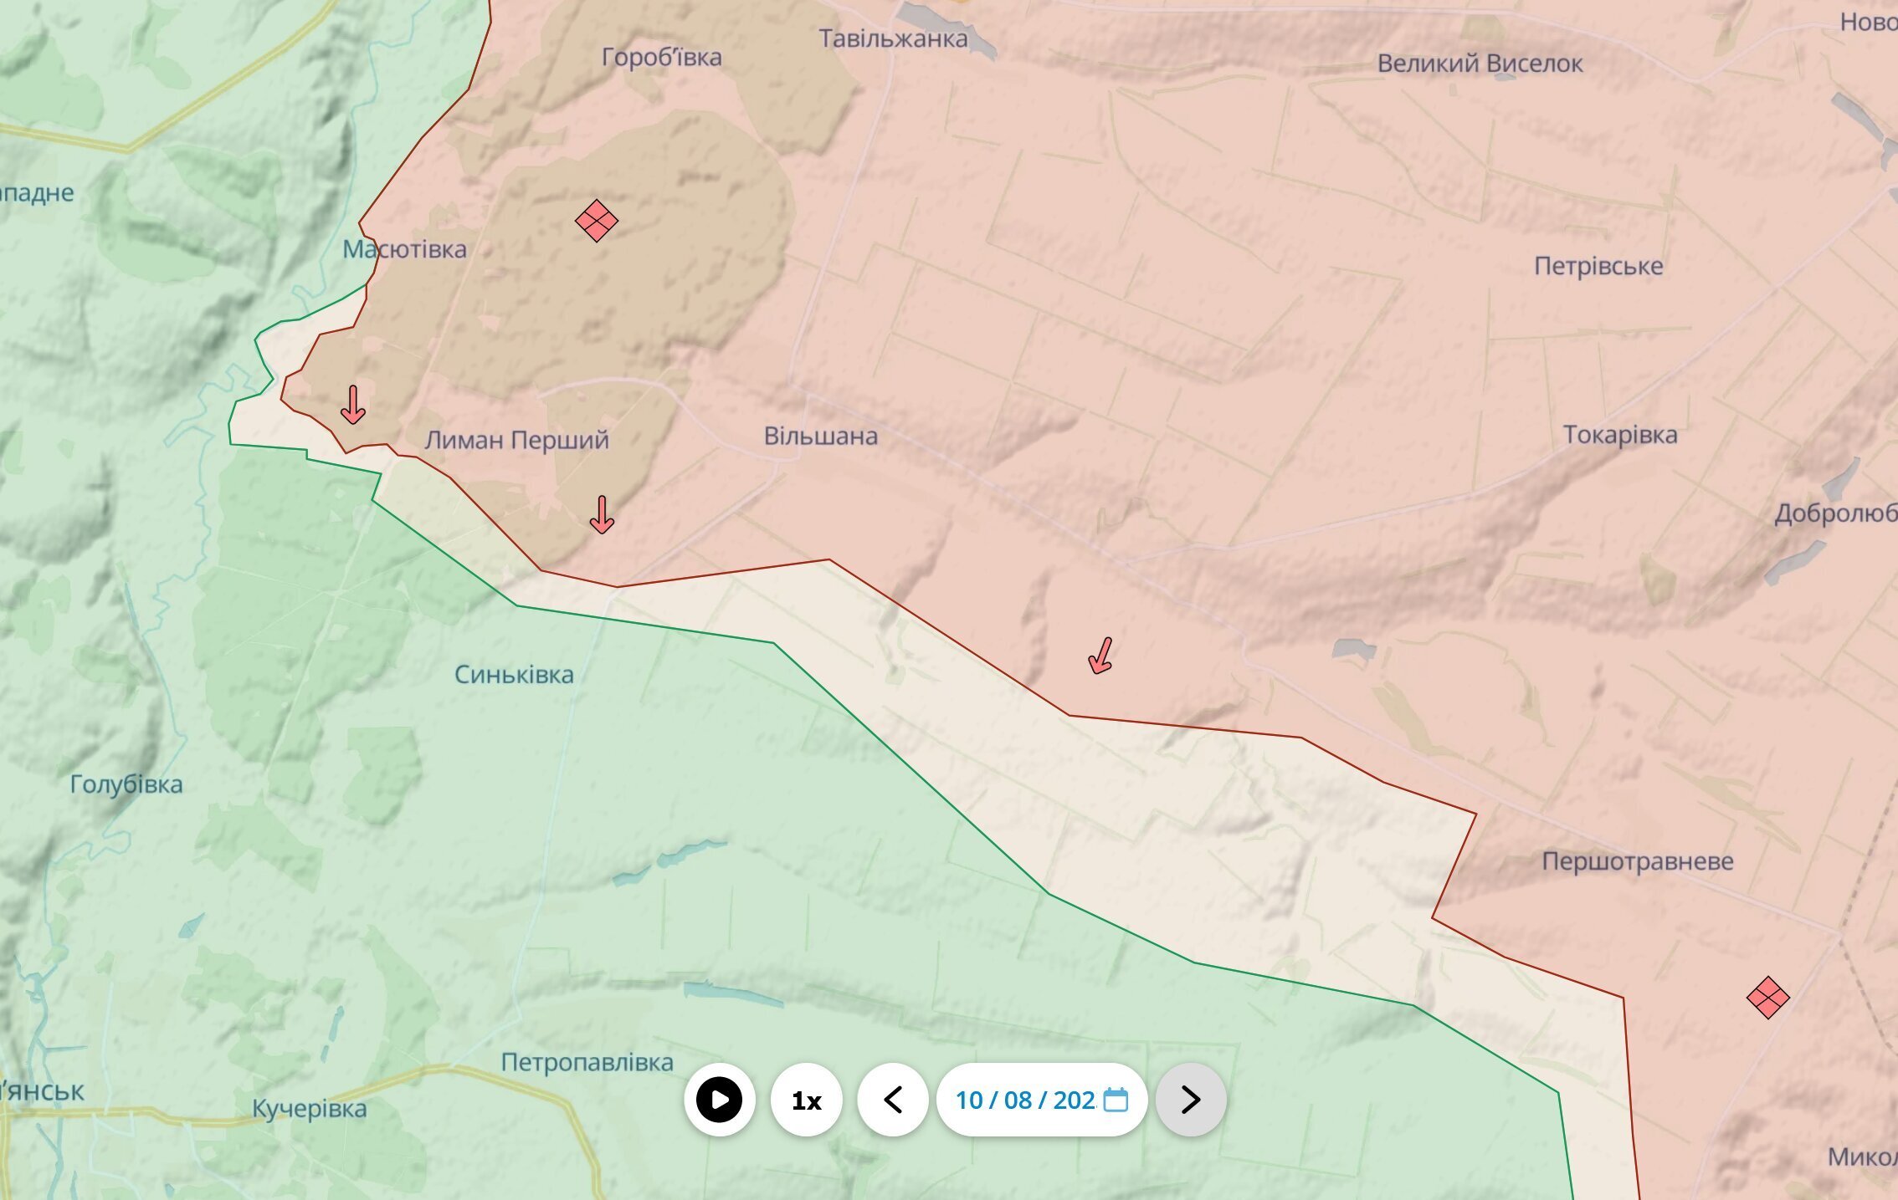Image resolution: width=1898 pixels, height=1200 pixels.
Task: Advance to next date with right chevron
Action: (x=1191, y=1100)
